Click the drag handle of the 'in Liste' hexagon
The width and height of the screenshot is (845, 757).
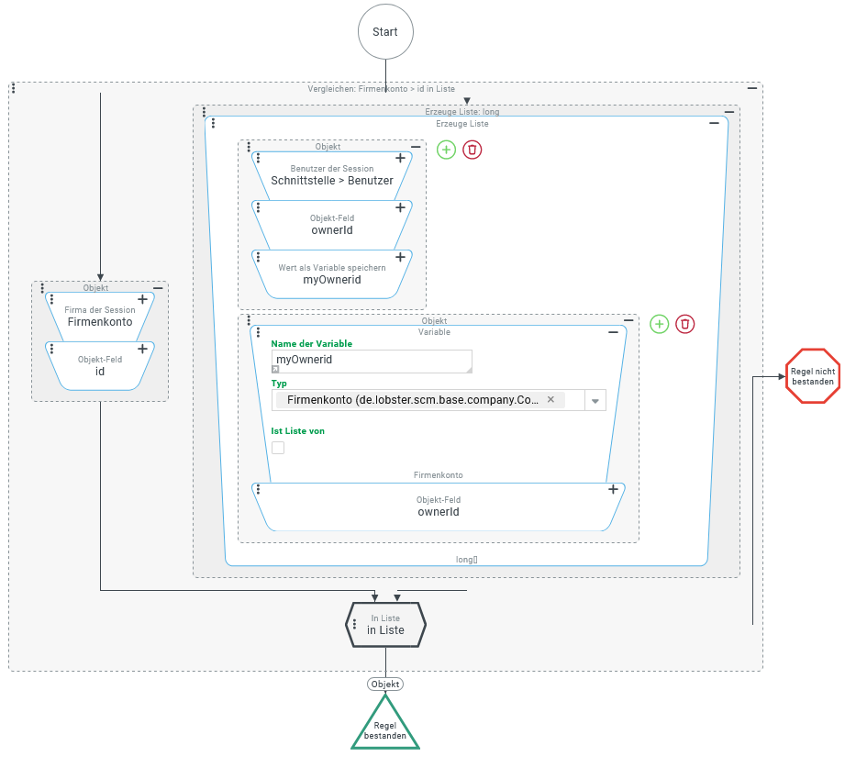pos(354,624)
